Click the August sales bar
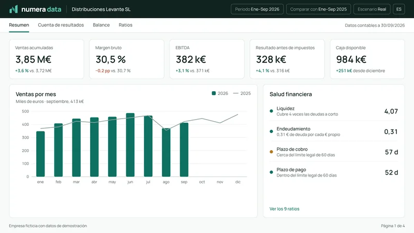The width and height of the screenshot is (414, 233). coord(166,152)
